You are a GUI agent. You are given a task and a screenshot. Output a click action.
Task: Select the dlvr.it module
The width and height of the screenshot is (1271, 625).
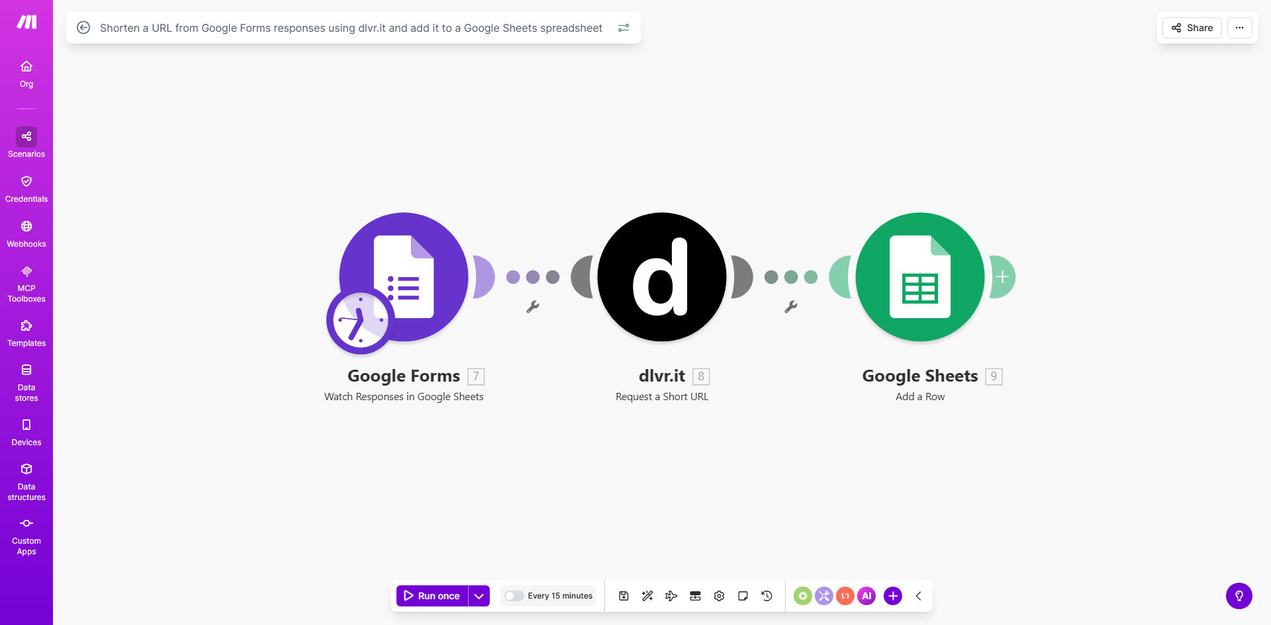click(x=662, y=277)
